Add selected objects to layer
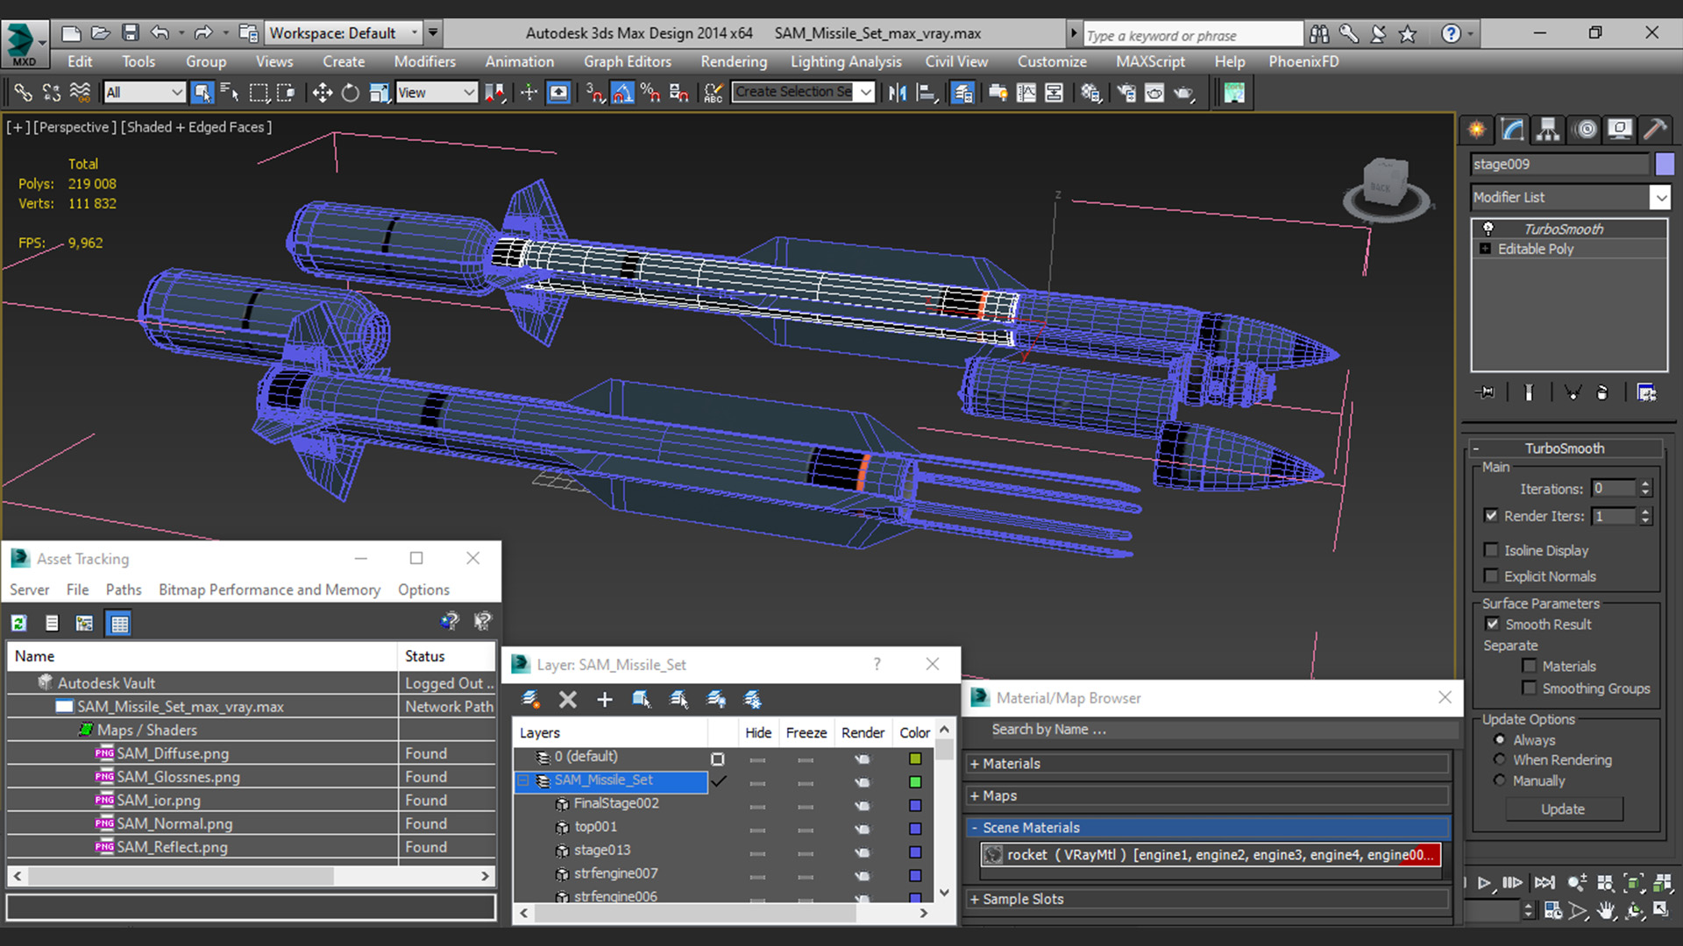The width and height of the screenshot is (1683, 946). pyautogui.click(x=605, y=699)
